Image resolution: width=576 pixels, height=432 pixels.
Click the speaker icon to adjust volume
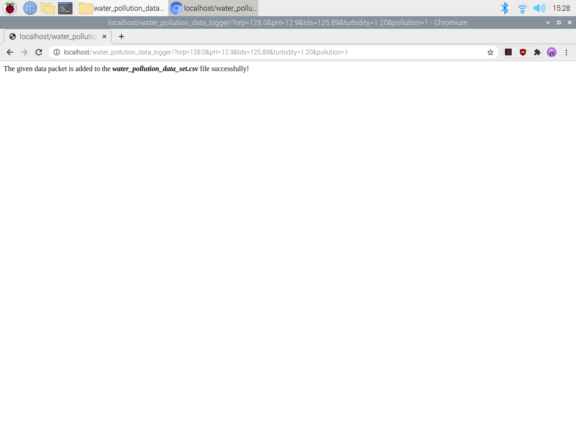(539, 8)
